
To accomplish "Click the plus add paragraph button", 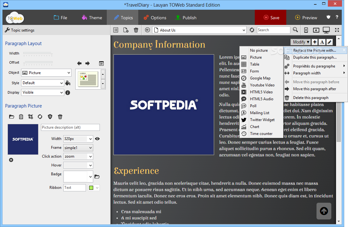I will [x=315, y=42].
